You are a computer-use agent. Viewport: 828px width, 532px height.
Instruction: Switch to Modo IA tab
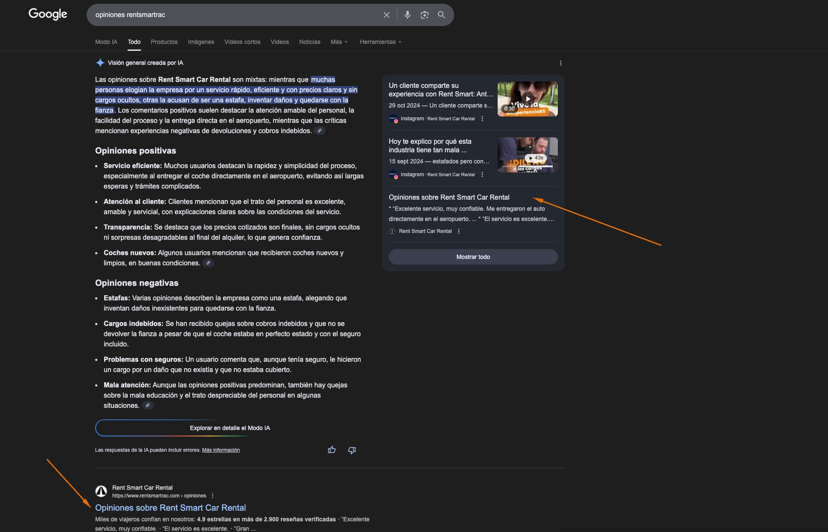coord(106,42)
